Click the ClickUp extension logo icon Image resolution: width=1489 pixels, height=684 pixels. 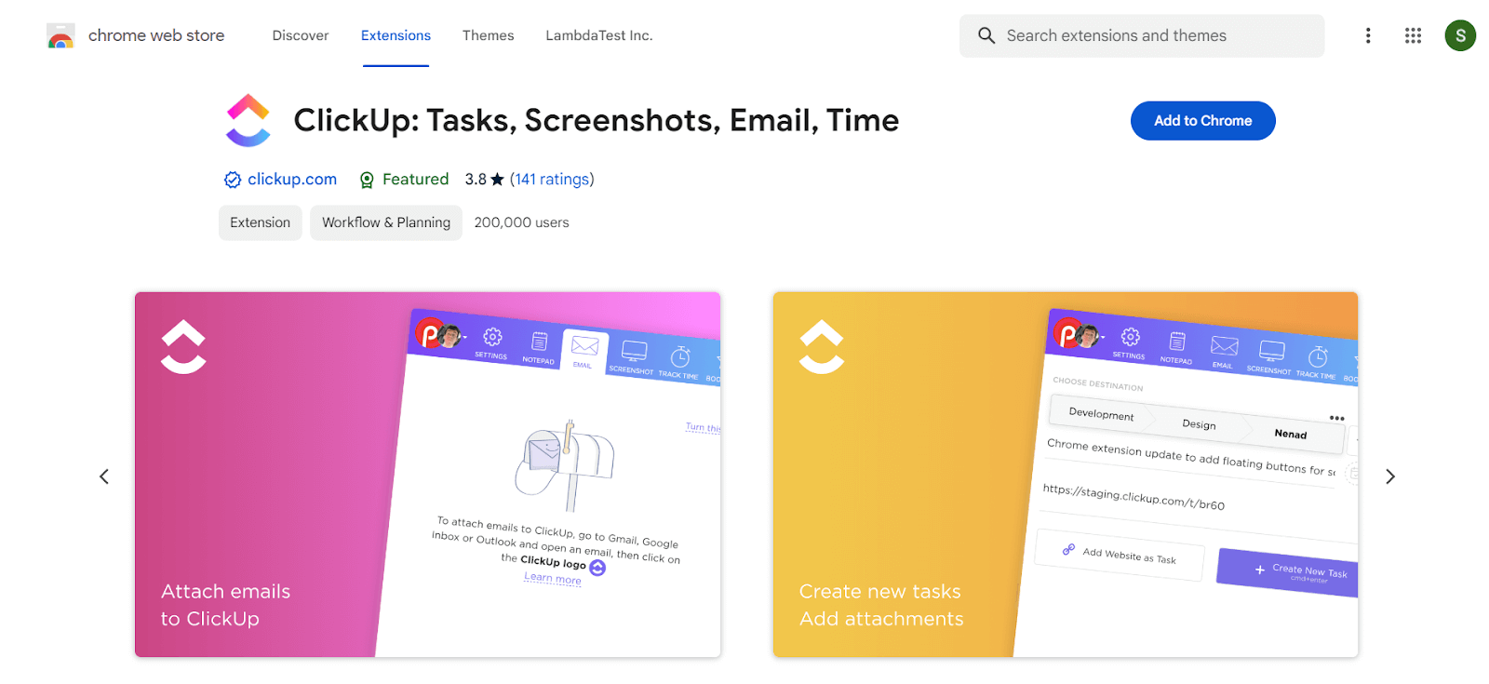pyautogui.click(x=248, y=121)
